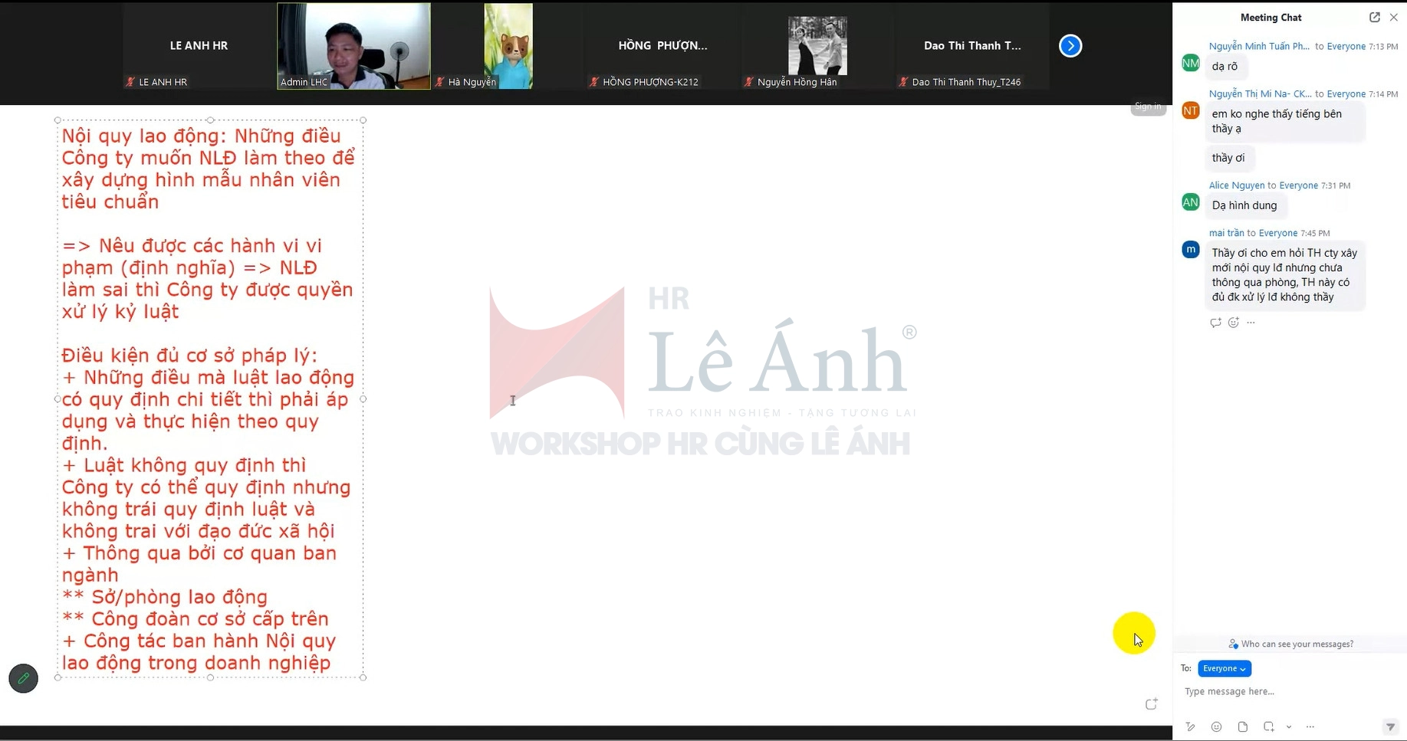Open more chat options ellipsis in toolbar

[1310, 727]
